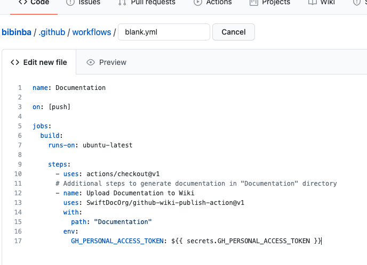Focus the blank.yml filename field
The height and width of the screenshot is (265, 367).
(x=164, y=32)
